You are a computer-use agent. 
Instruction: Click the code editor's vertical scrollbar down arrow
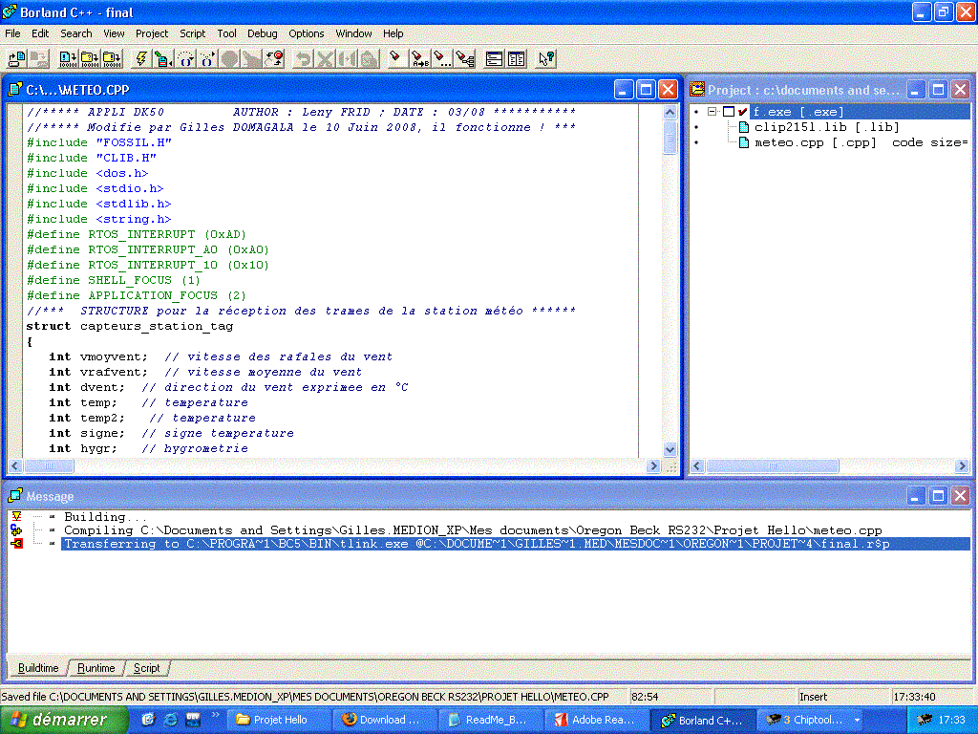[x=670, y=450]
